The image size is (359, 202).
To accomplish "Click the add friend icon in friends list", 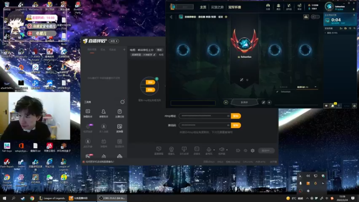I will (341, 28).
